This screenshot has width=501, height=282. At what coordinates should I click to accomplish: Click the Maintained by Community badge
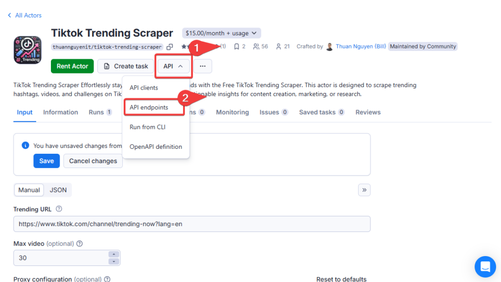[x=423, y=47]
